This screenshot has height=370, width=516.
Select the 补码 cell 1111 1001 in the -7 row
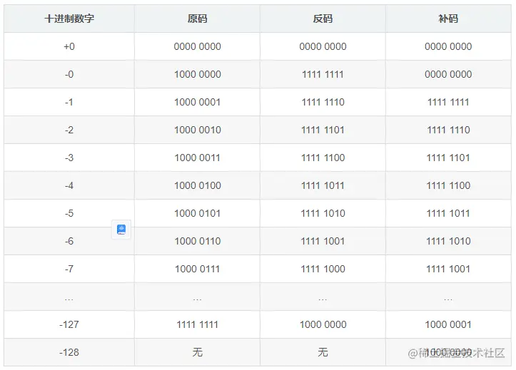point(448,269)
